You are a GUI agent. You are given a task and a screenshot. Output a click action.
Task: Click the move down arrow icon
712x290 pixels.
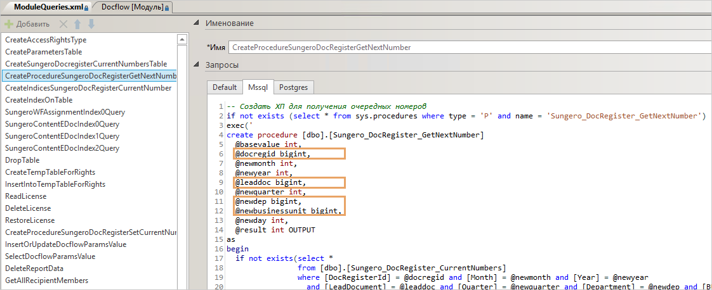91,24
